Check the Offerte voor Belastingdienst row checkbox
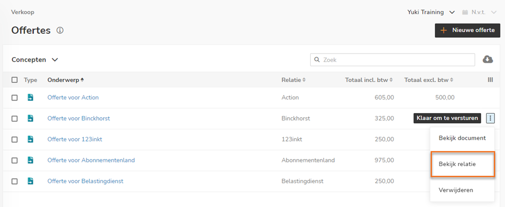 pyautogui.click(x=15, y=181)
